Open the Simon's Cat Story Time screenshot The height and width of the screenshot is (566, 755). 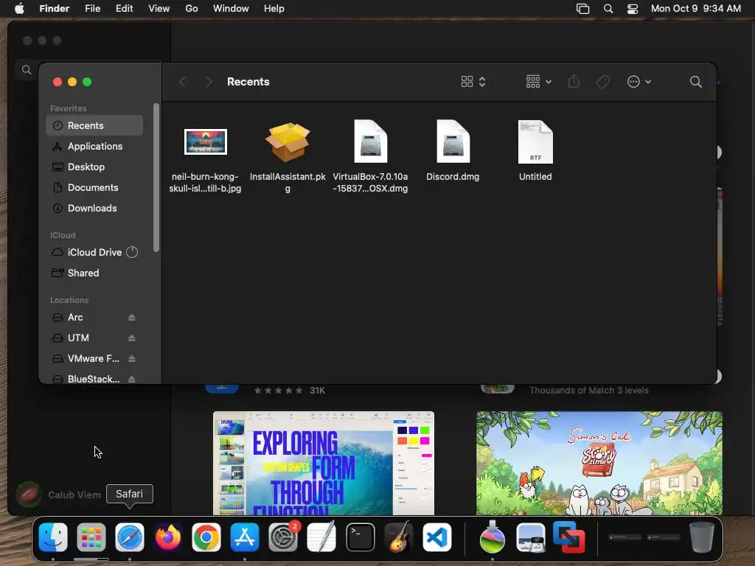(599, 463)
